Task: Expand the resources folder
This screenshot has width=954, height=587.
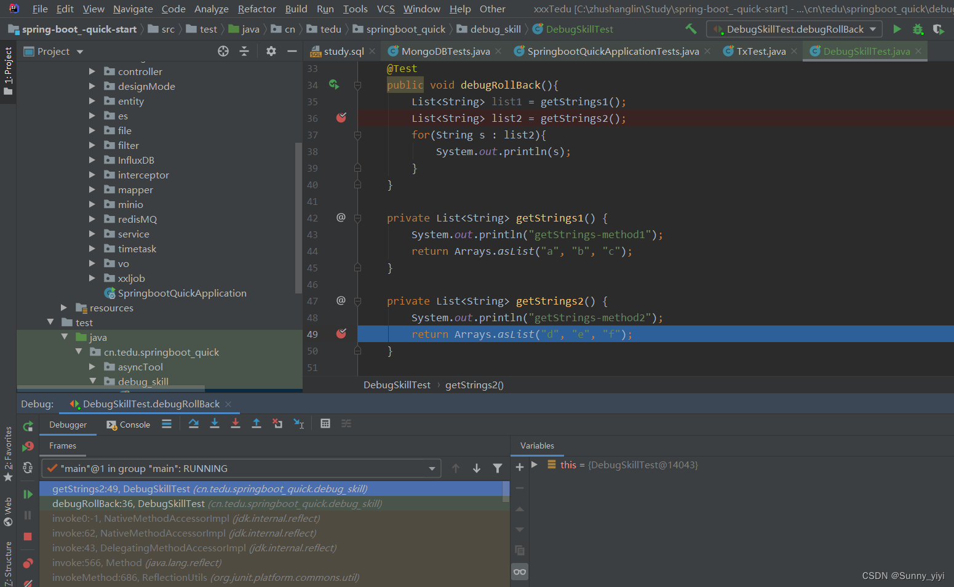Action: (63, 308)
